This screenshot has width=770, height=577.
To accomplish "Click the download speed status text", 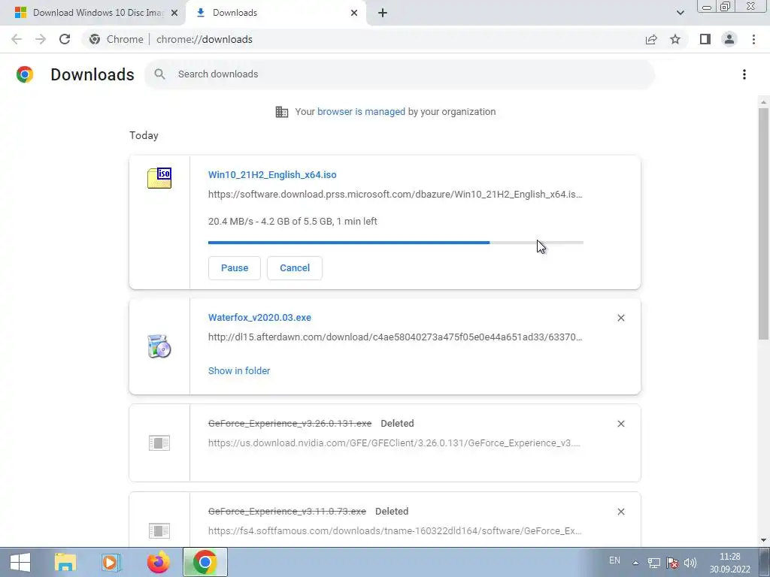I will (x=293, y=222).
